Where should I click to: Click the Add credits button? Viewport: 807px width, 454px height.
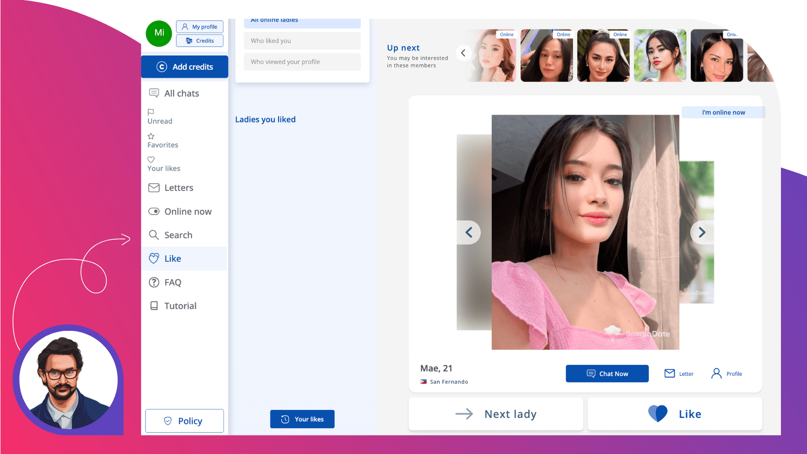pos(184,66)
